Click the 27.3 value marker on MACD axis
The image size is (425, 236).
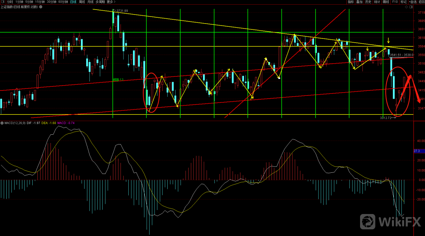coord(418,151)
